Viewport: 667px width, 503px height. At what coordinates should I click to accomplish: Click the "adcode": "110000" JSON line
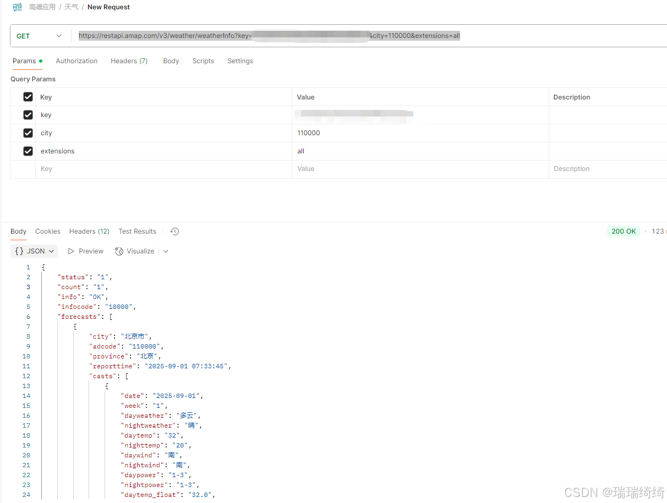pyautogui.click(x=127, y=346)
